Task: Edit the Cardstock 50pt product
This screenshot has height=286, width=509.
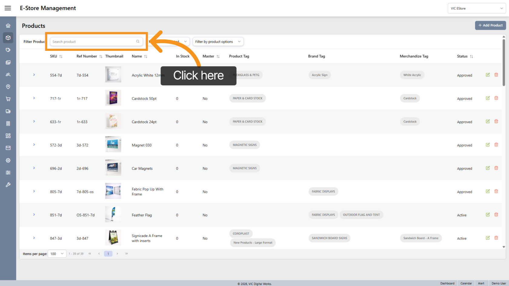Action: (488, 98)
